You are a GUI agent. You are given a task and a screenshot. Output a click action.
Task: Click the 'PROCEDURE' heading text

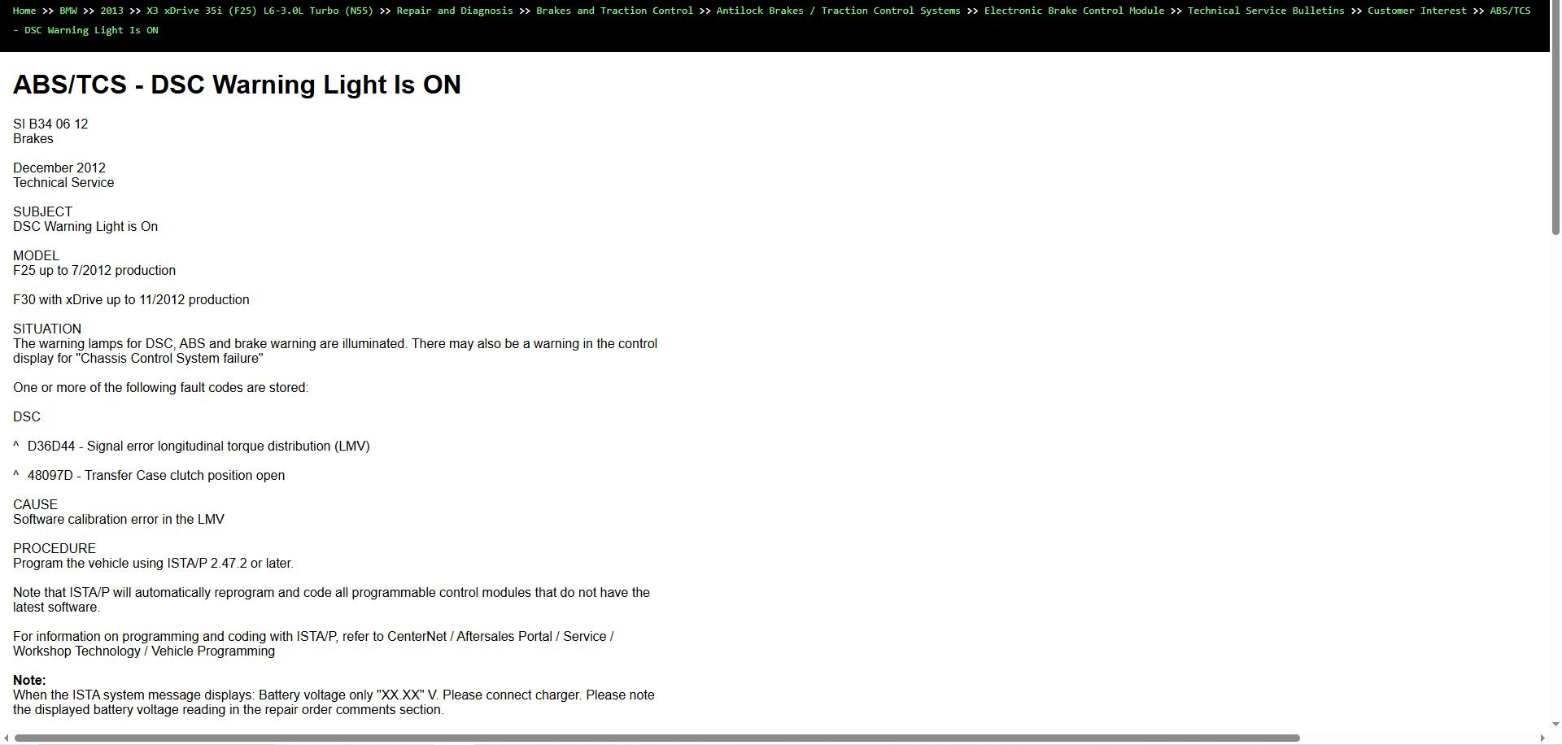(55, 548)
